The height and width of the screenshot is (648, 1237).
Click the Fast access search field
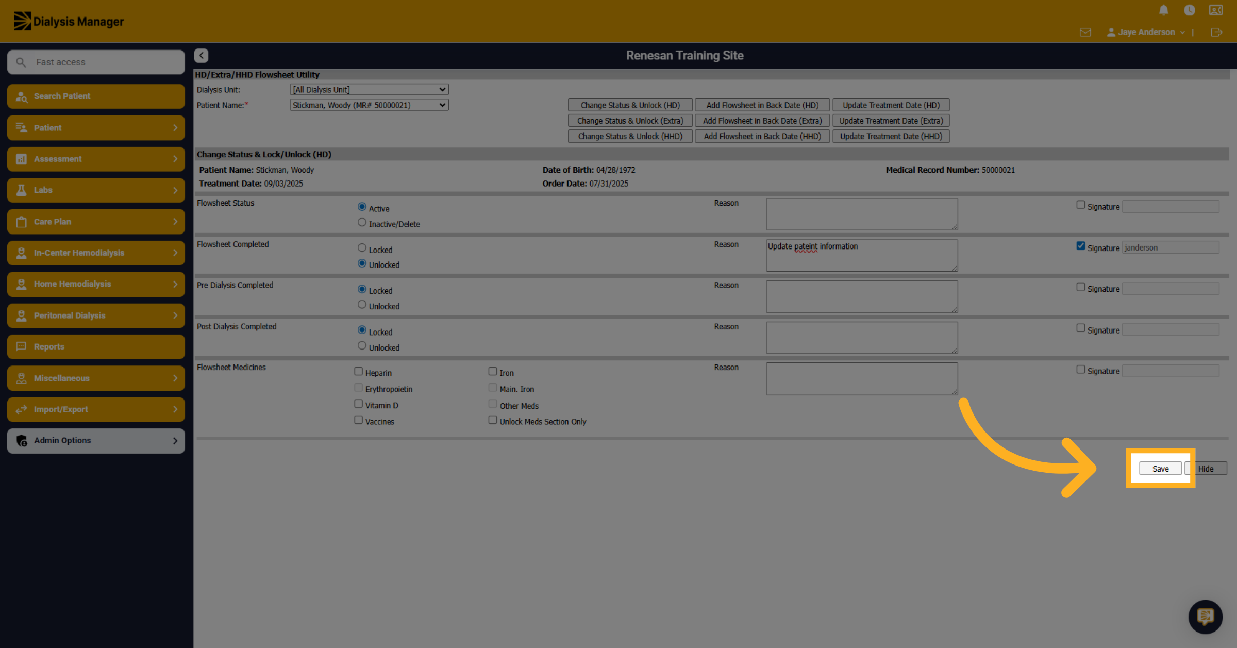pos(96,62)
